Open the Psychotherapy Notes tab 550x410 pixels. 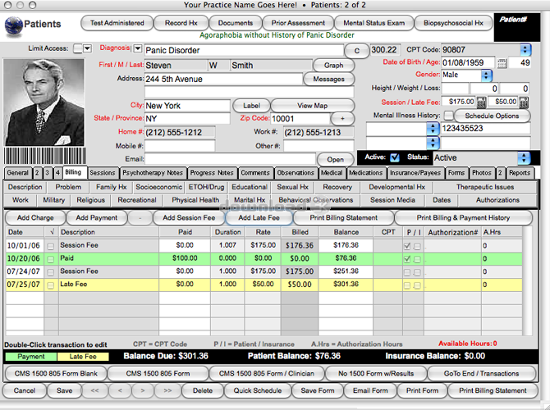pyautogui.click(x=153, y=173)
